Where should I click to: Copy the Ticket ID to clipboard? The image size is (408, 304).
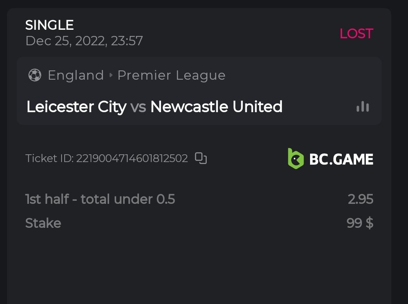201,158
